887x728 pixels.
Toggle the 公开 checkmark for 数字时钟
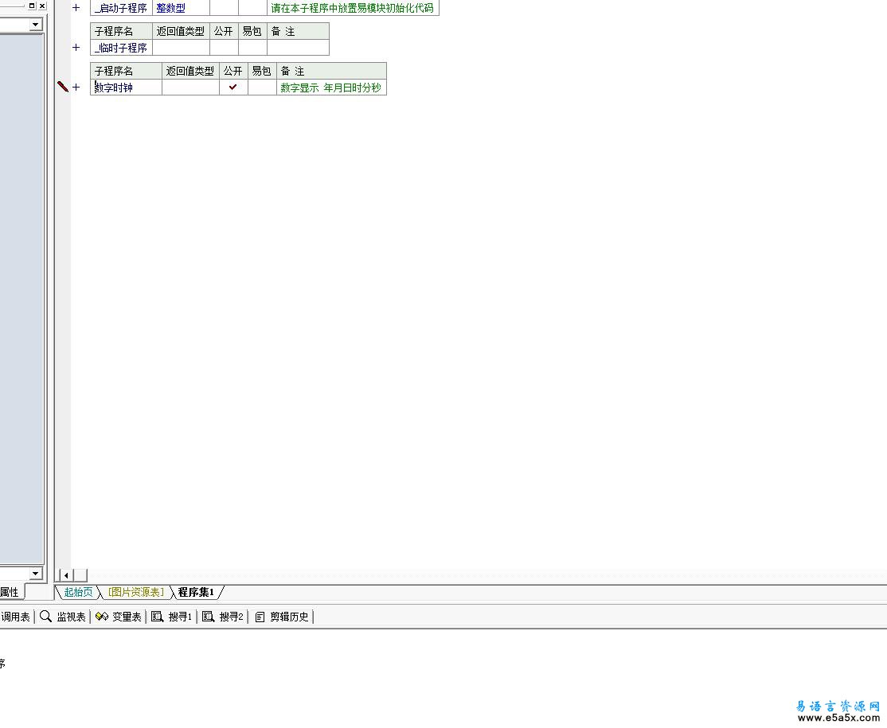[x=233, y=88]
